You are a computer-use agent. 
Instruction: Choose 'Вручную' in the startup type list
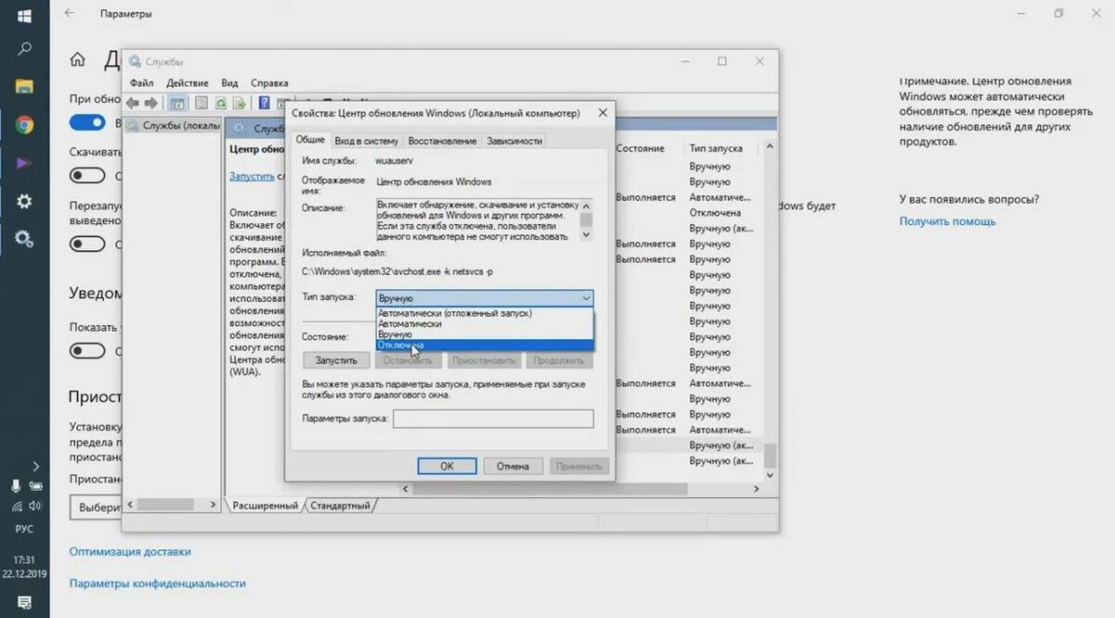click(484, 335)
